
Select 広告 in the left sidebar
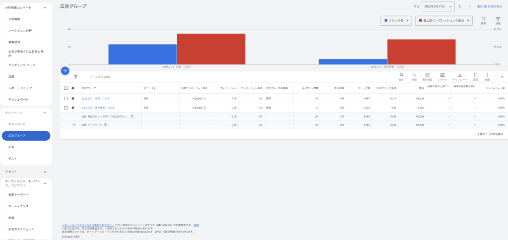[11, 147]
